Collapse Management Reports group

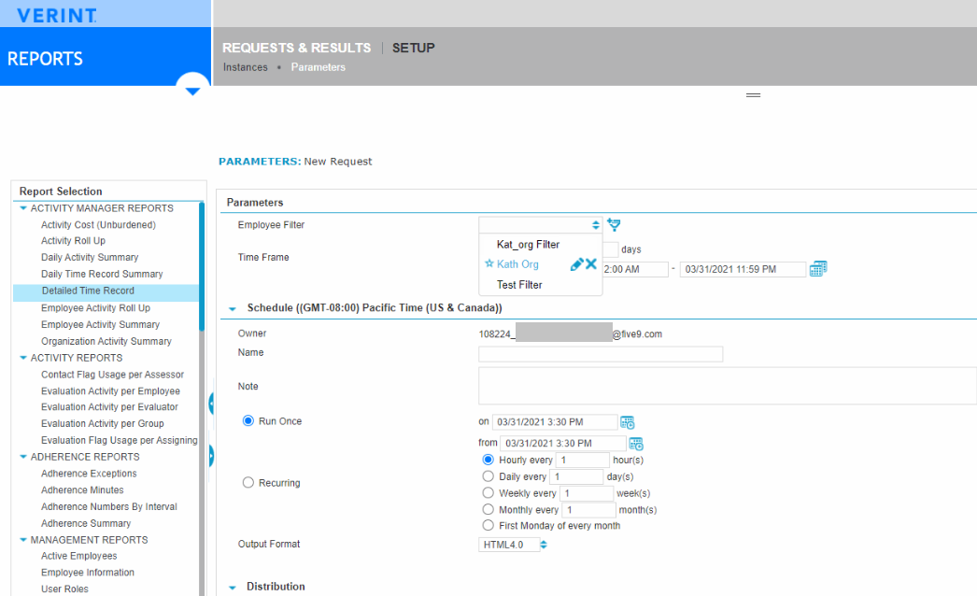[x=23, y=540]
